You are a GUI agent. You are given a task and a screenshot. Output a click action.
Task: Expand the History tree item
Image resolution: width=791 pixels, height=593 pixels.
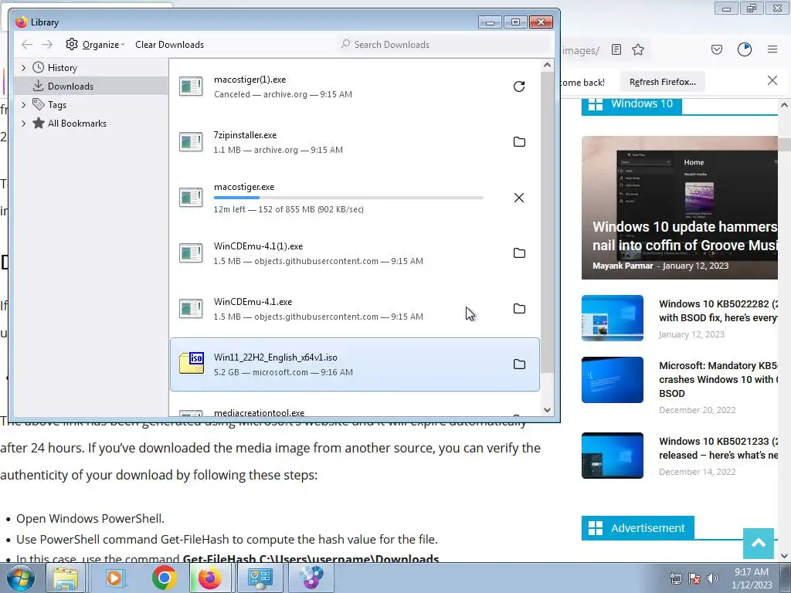23,68
